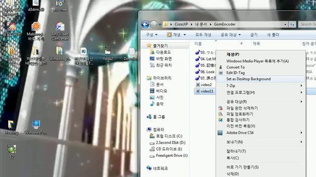This screenshot has width=316, height=177.
Task: Select Any Video Converter desktop icon
Action: 60,31
